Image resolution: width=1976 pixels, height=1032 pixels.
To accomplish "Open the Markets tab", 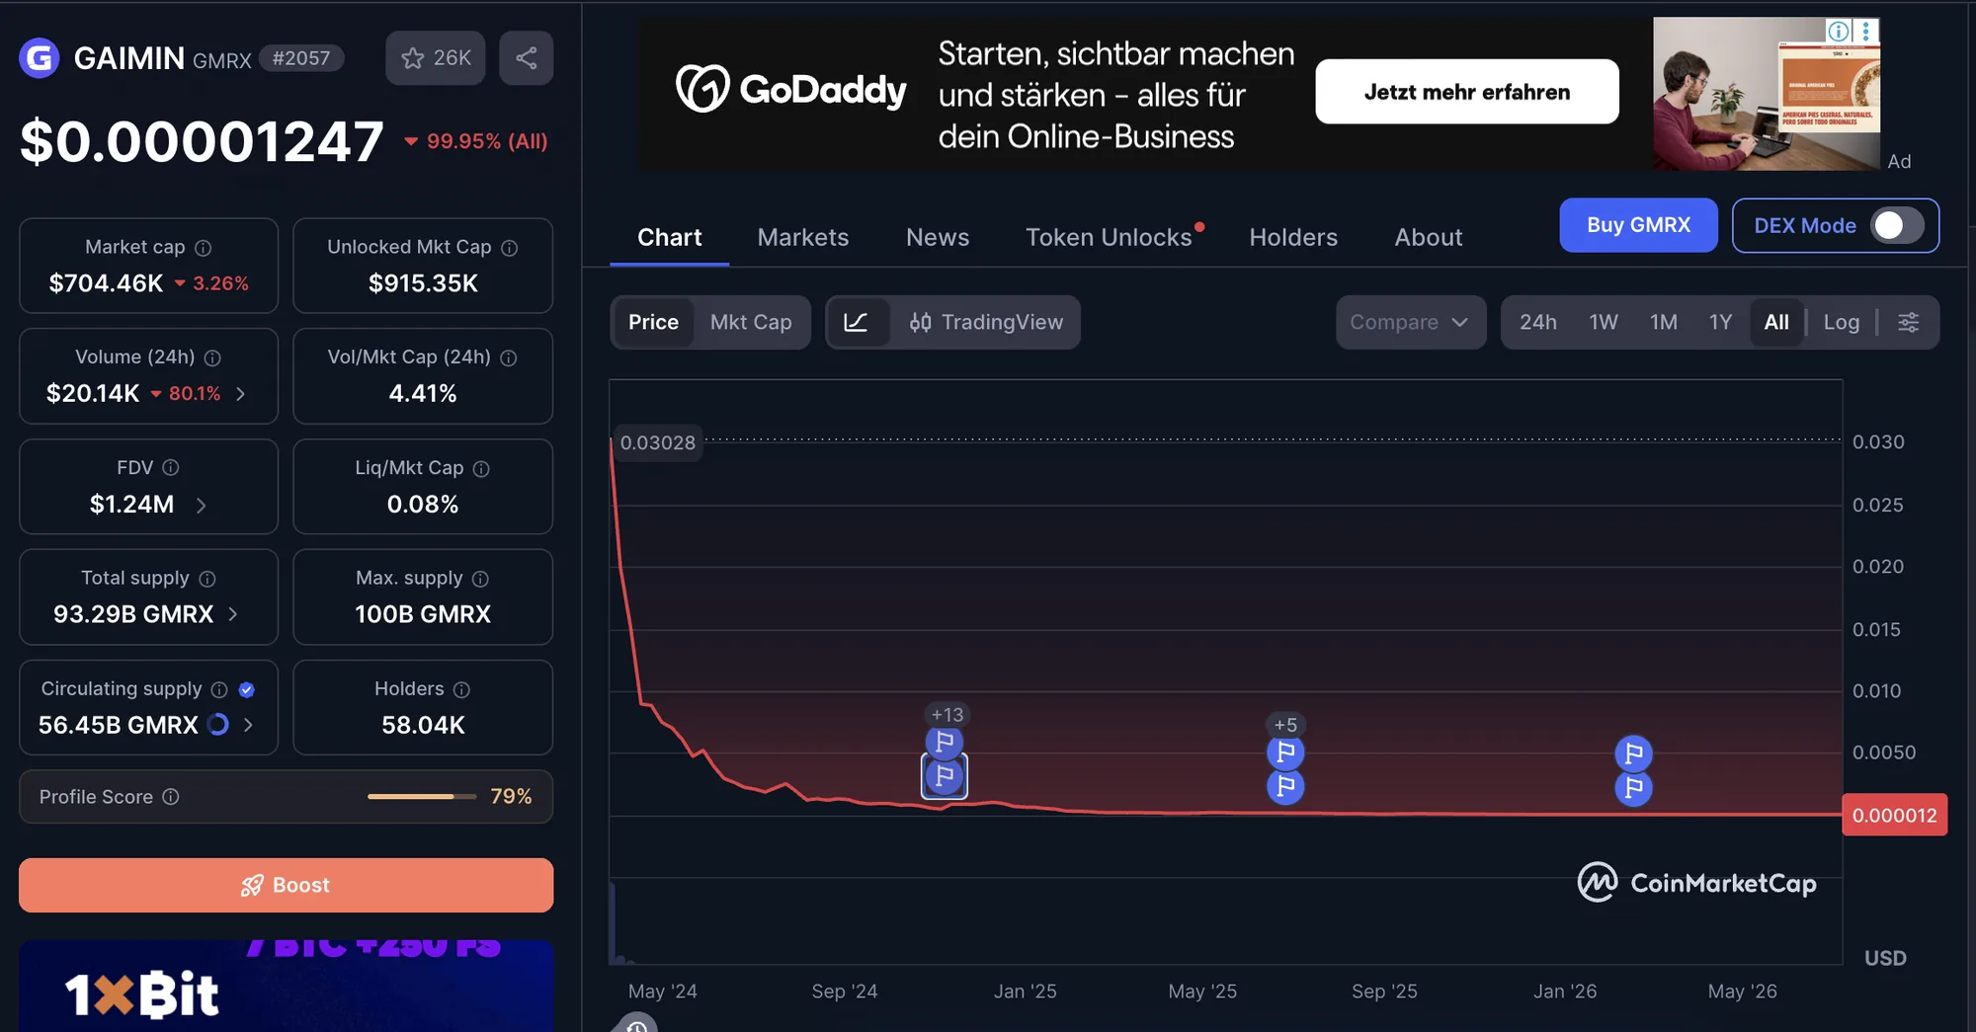I will pyautogui.click(x=803, y=237).
